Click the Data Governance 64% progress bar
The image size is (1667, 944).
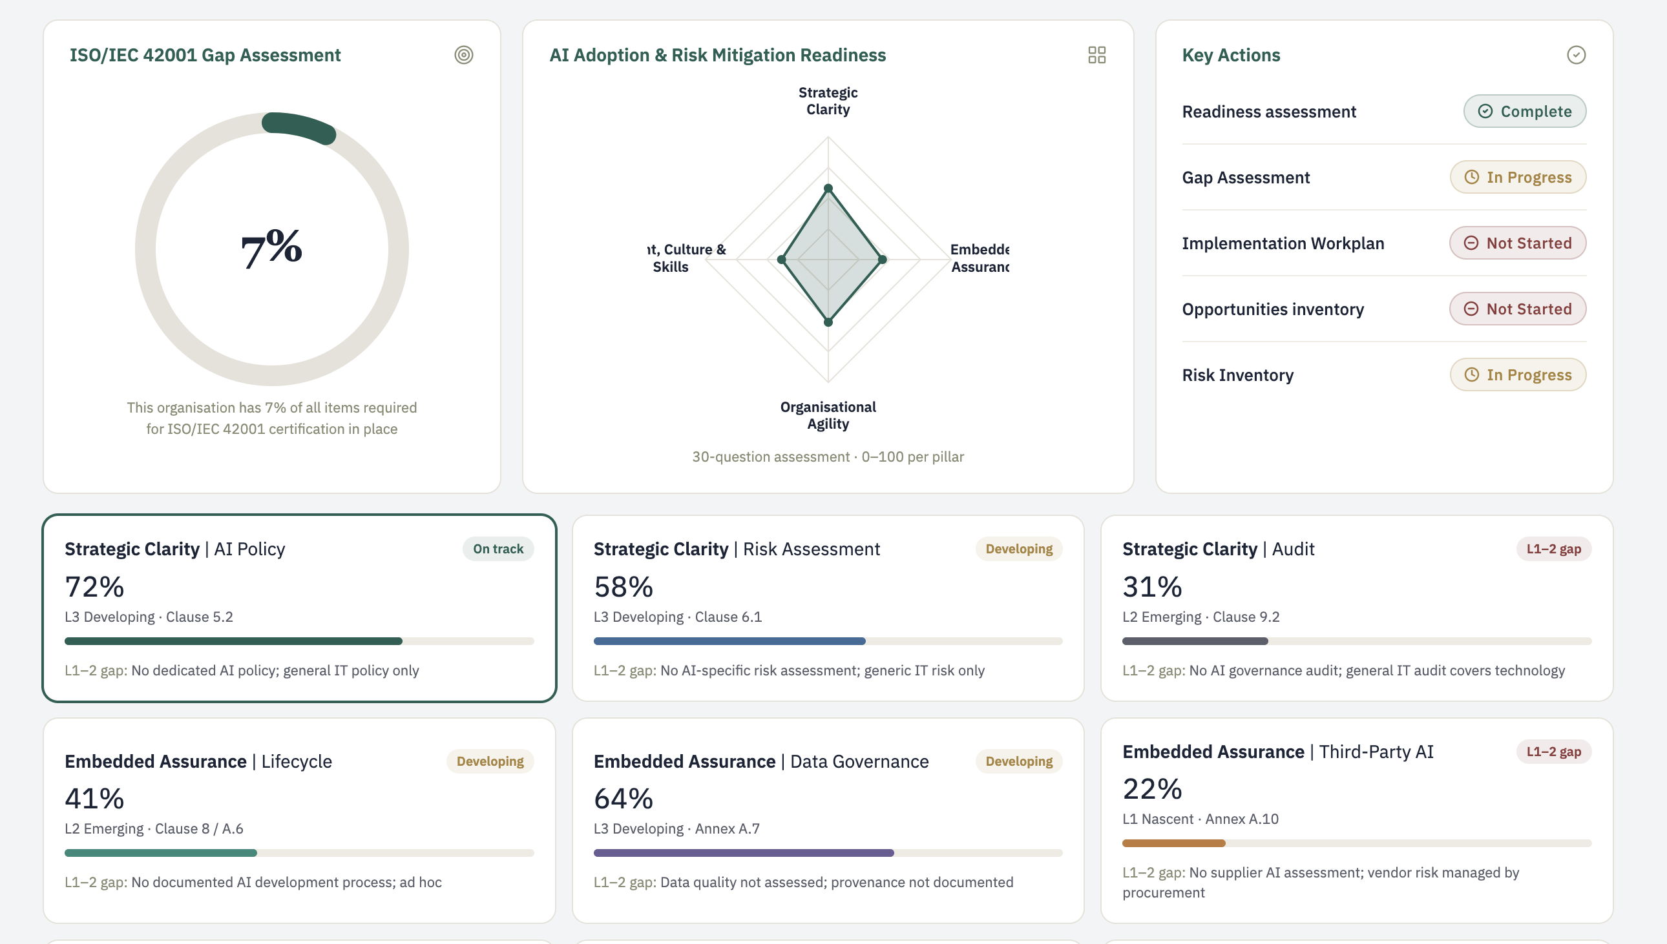(828, 853)
